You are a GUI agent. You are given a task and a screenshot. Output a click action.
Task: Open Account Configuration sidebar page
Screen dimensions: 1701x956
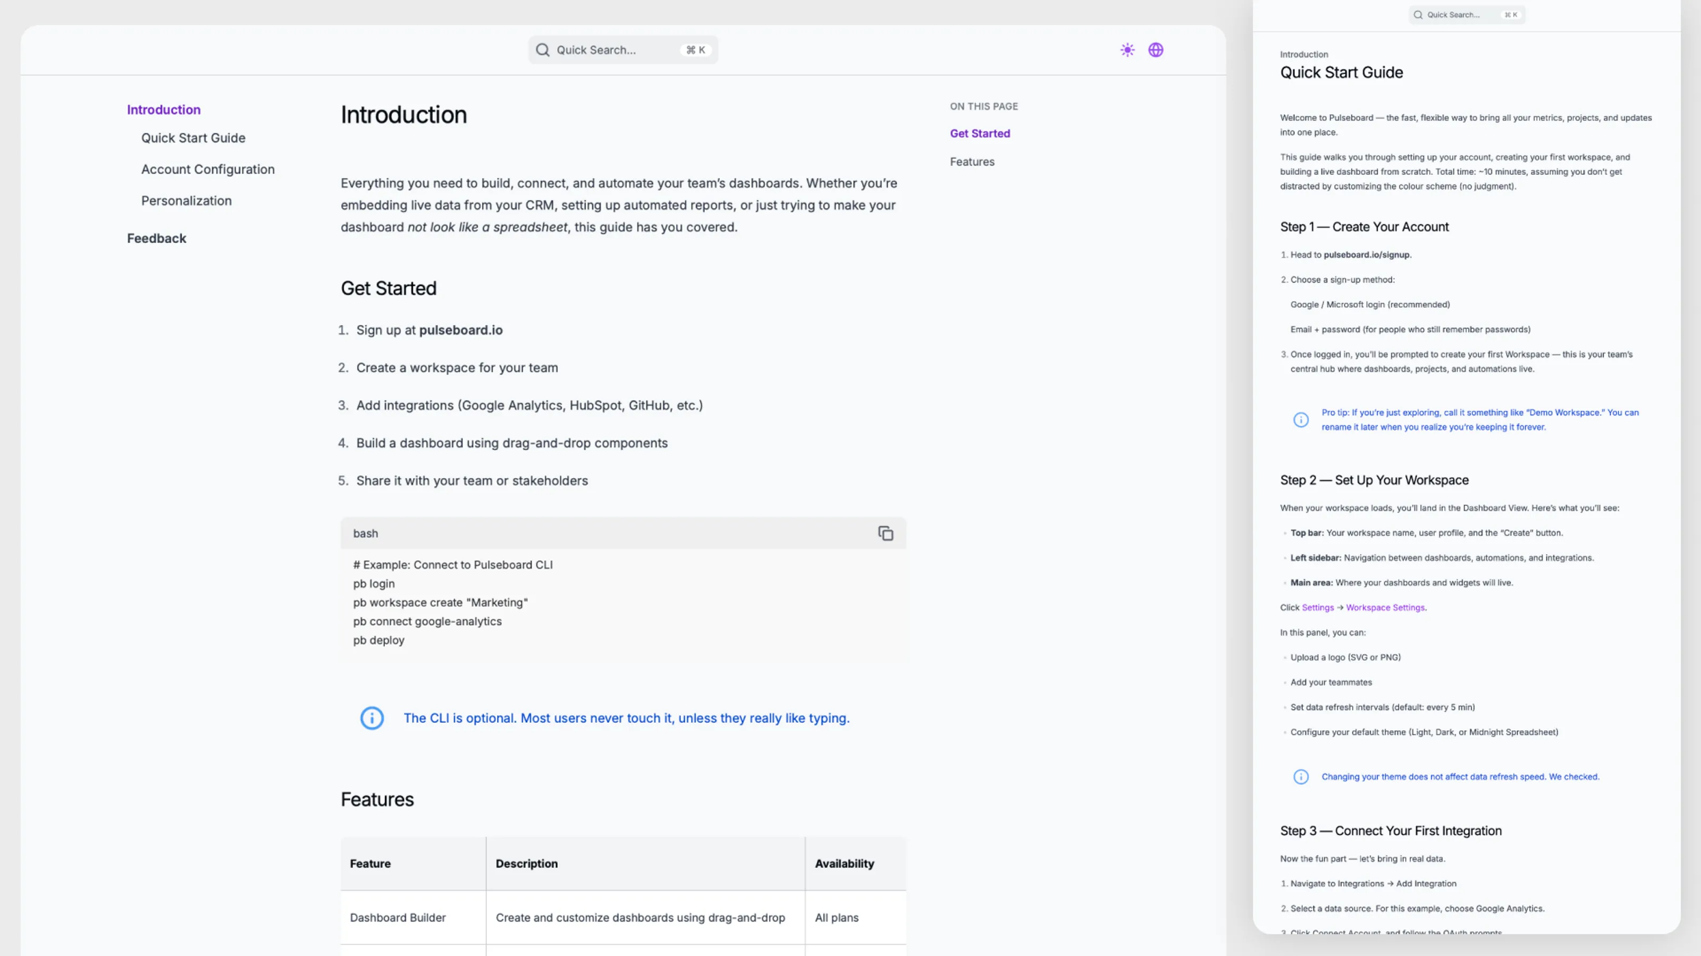pyautogui.click(x=207, y=169)
